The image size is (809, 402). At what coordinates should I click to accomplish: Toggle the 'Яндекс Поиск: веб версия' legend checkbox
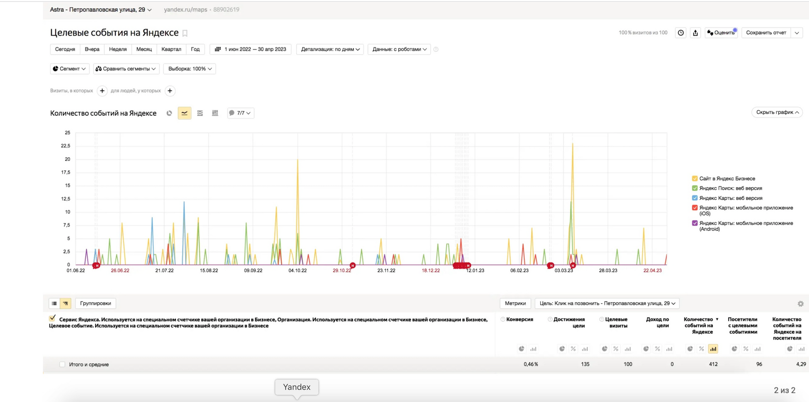click(x=695, y=188)
